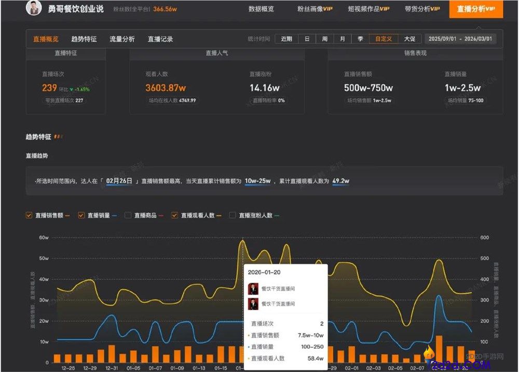The image size is (519, 372).
Task: Uncheck the 直播销售额 series checkbox
Action: point(29,214)
